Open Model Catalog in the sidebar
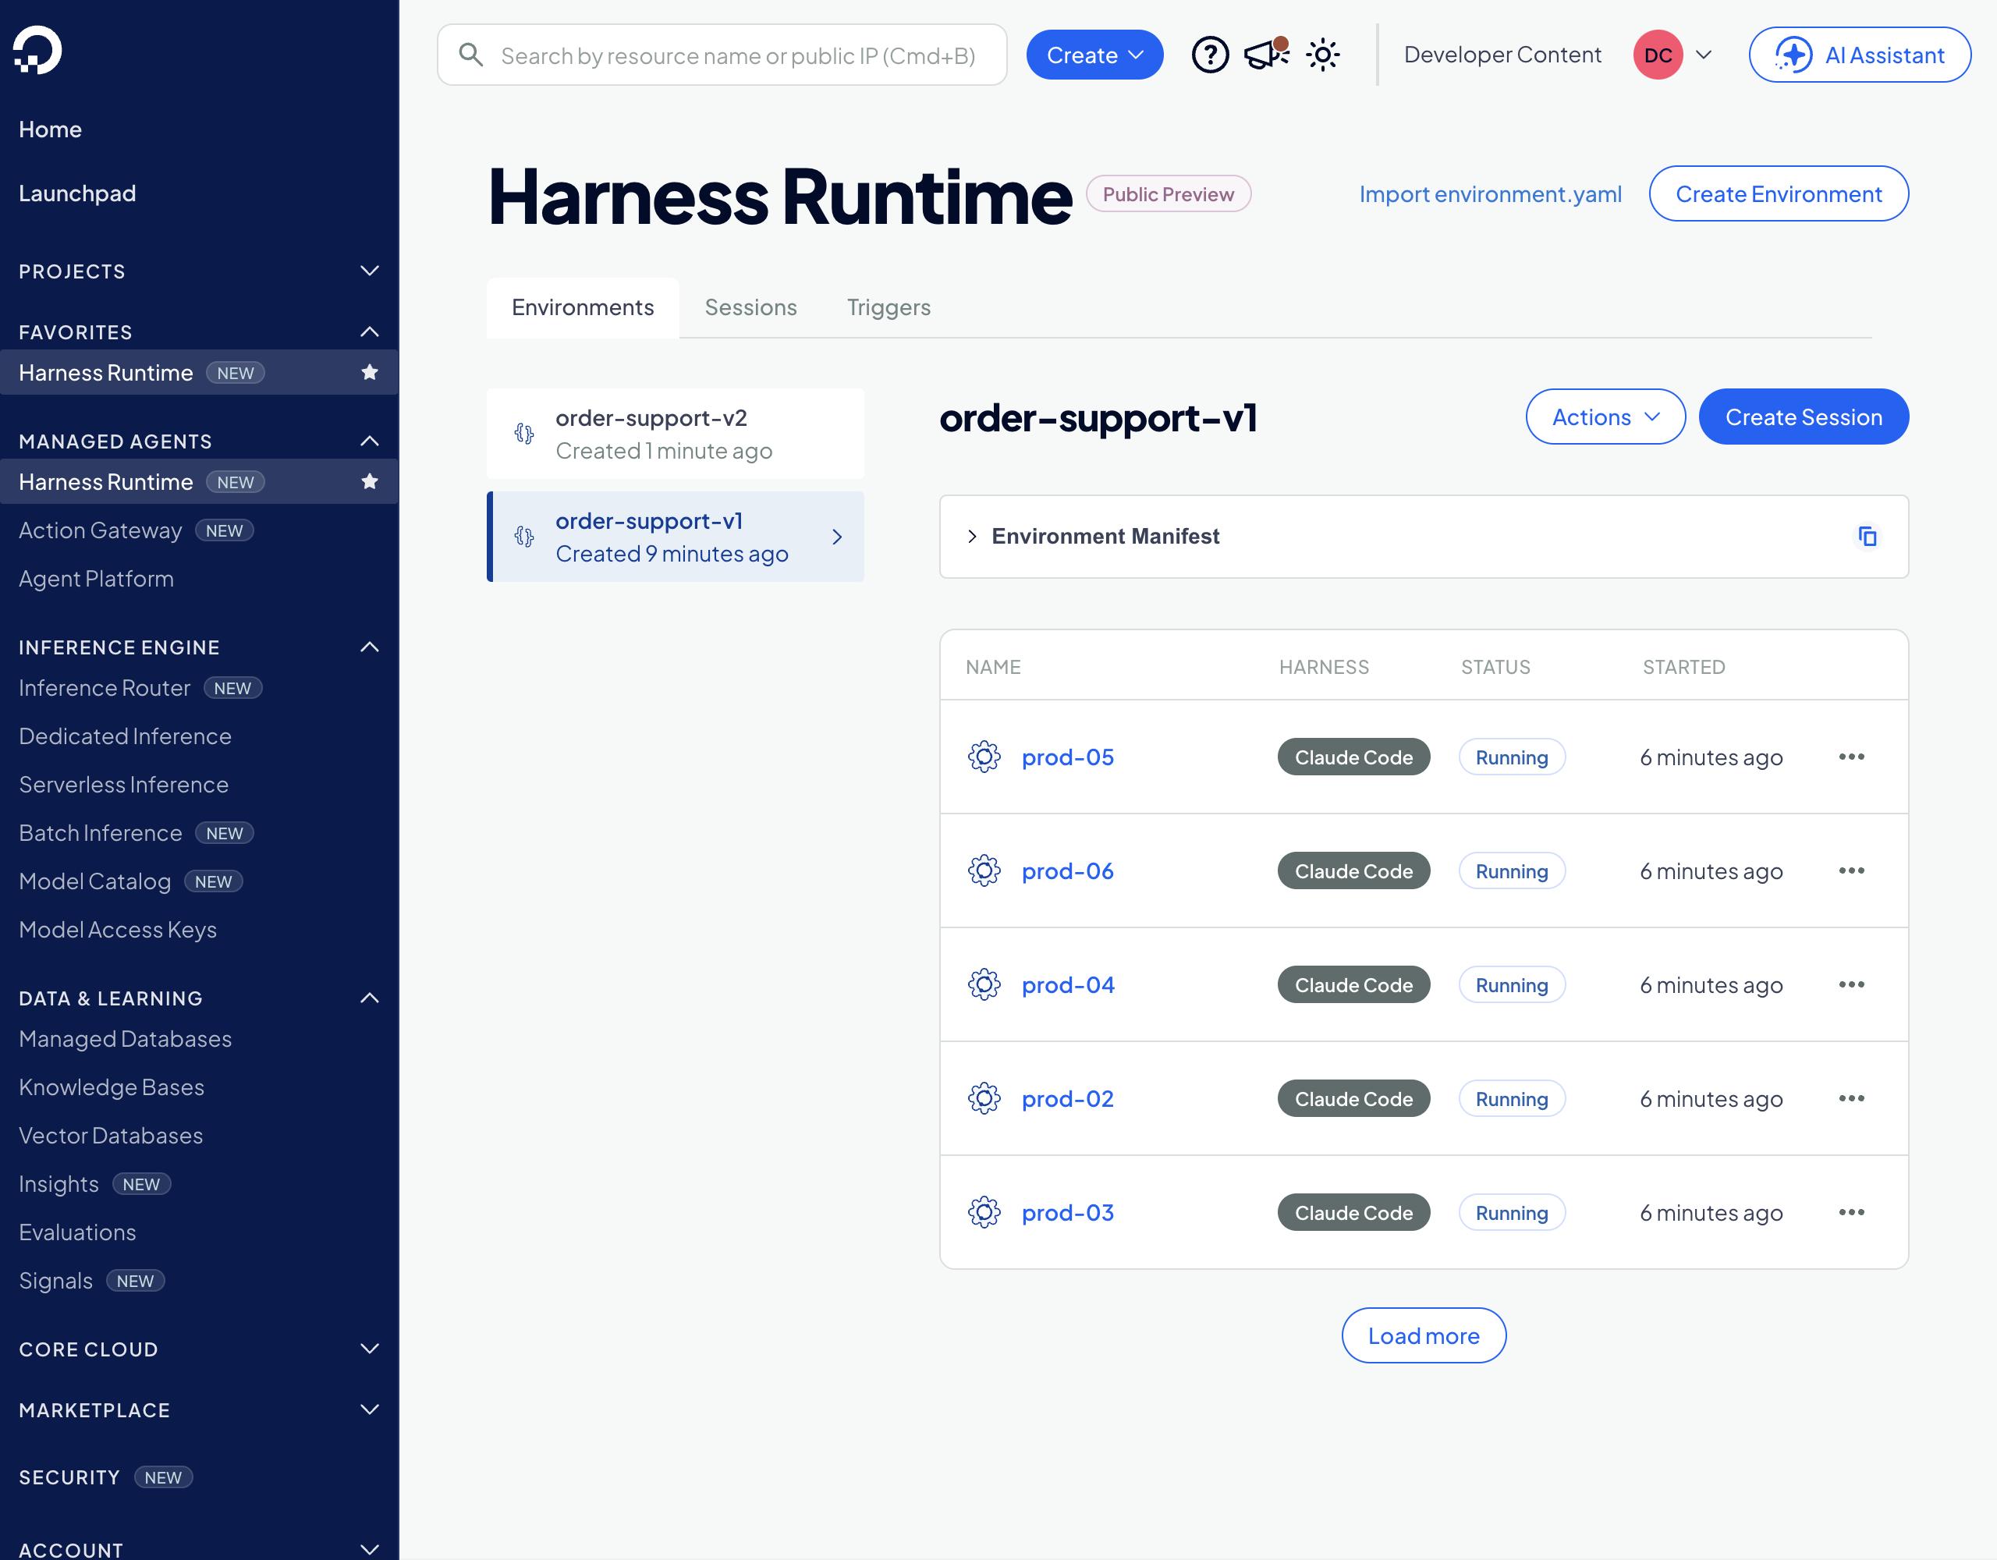The image size is (1997, 1560). 95,881
